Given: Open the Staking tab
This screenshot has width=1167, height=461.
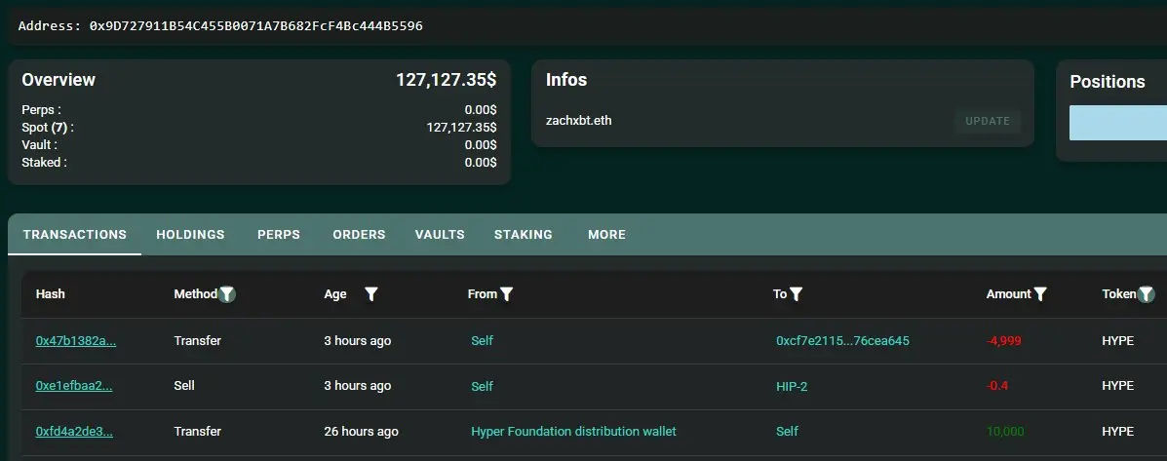Looking at the screenshot, I should click(x=524, y=235).
